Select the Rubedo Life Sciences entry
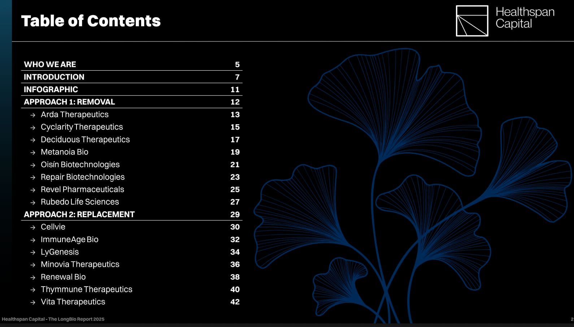574x327 pixels. point(80,202)
